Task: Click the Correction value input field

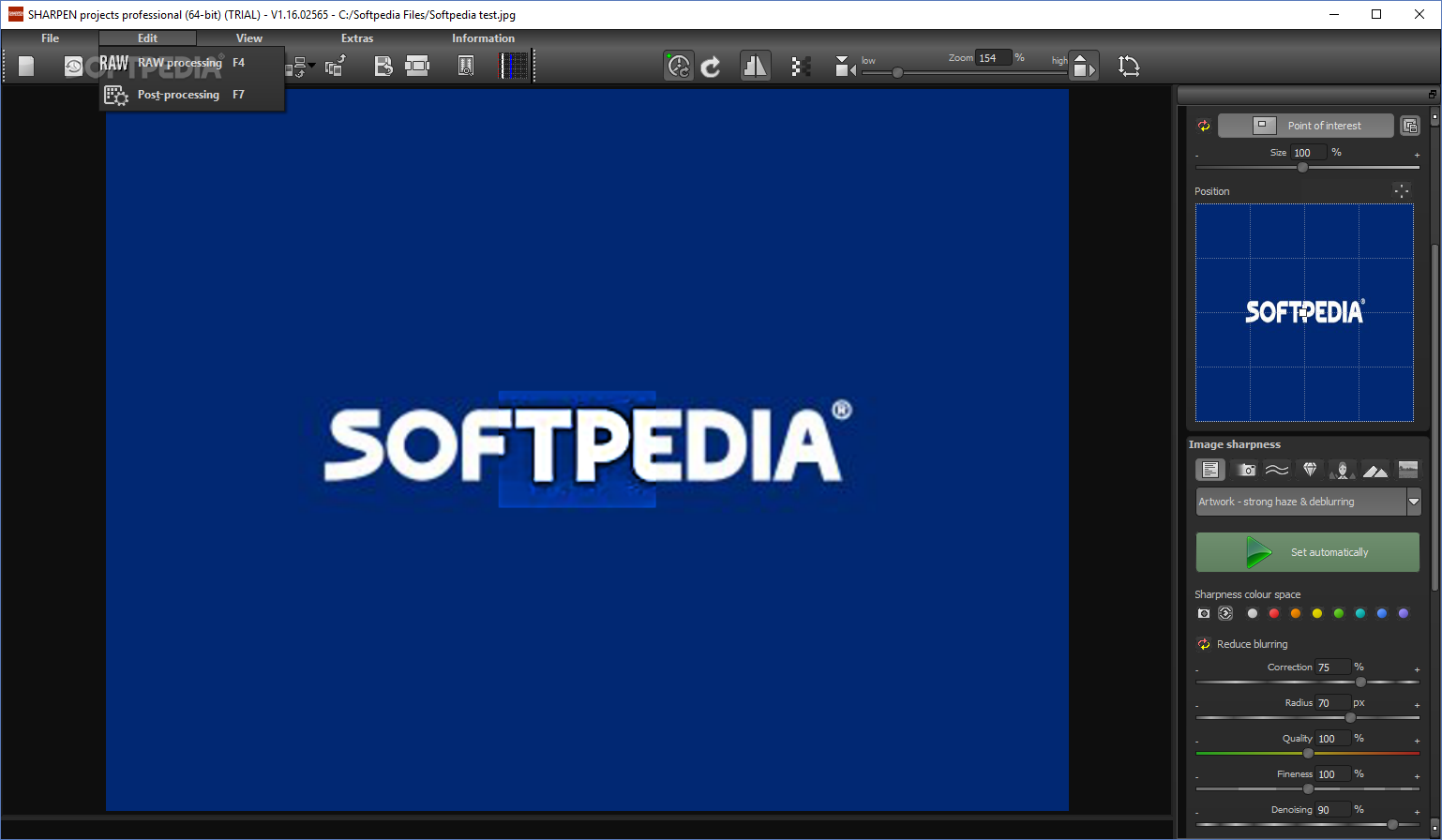Action: pyautogui.click(x=1333, y=667)
